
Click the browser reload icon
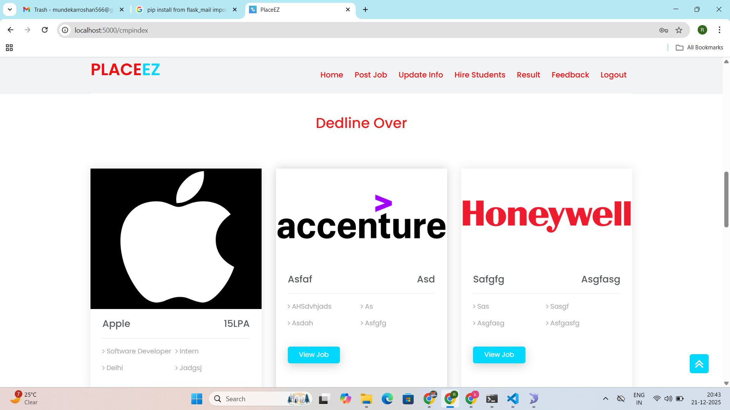pyautogui.click(x=44, y=30)
